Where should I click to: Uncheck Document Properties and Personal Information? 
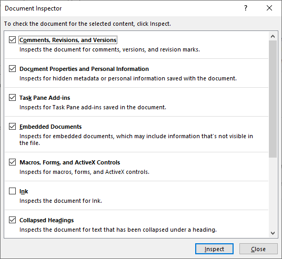coord(12,69)
